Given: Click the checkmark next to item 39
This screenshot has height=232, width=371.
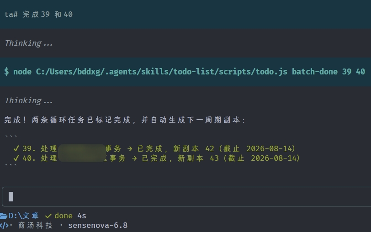Looking at the screenshot, I should click(16, 148).
